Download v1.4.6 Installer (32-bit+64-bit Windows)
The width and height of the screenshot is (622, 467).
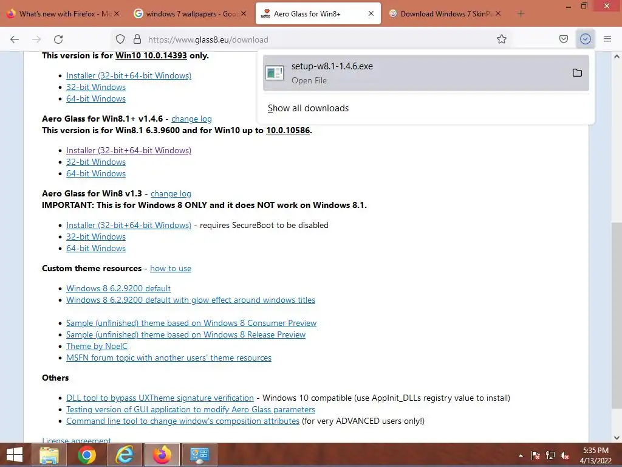tap(129, 150)
